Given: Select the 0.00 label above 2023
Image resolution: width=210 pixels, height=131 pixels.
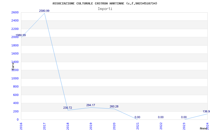Looking at the screenshot, I should point(184,117).
